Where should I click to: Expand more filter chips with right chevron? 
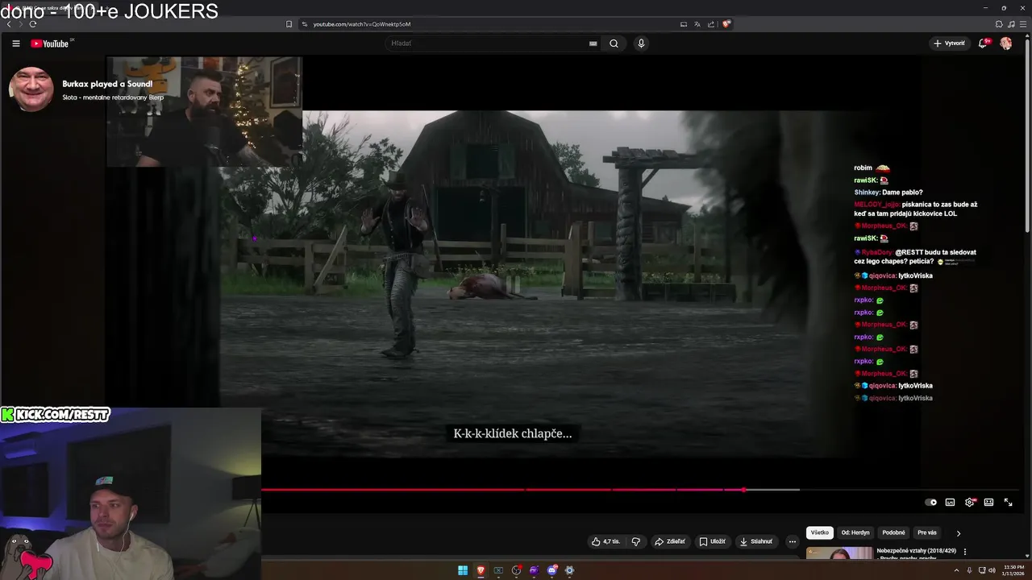(959, 533)
